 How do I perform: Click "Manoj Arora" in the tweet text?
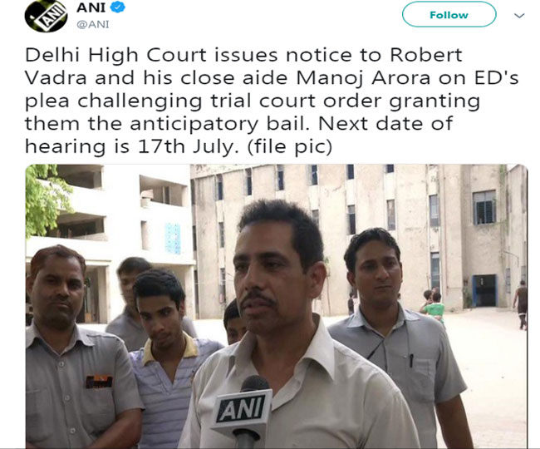(363, 78)
